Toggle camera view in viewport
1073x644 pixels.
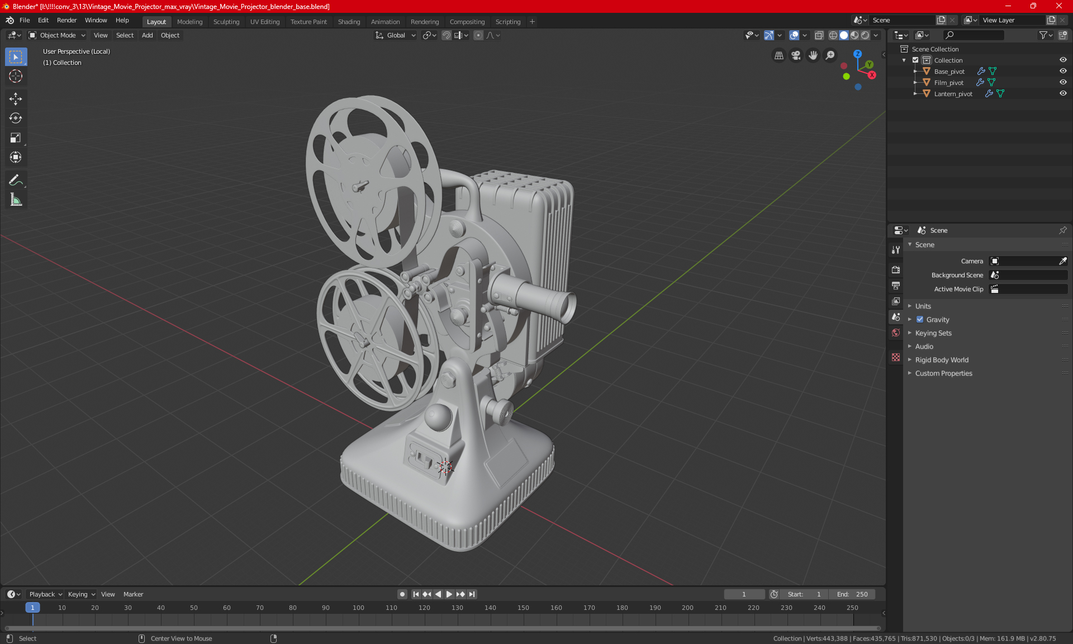coord(796,55)
